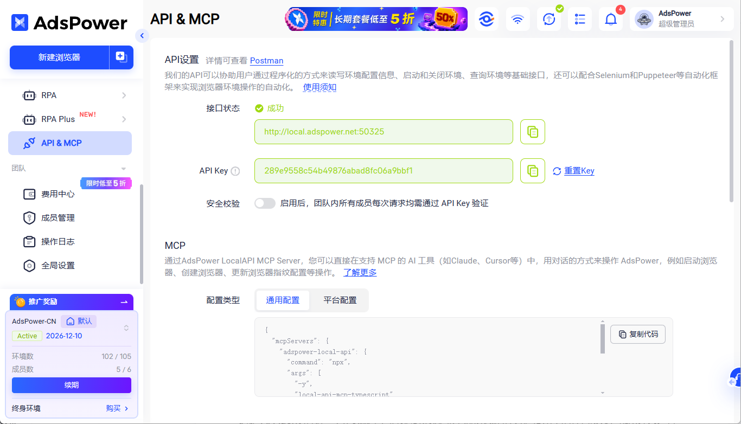Open the RPA Plus menu item

[70, 119]
